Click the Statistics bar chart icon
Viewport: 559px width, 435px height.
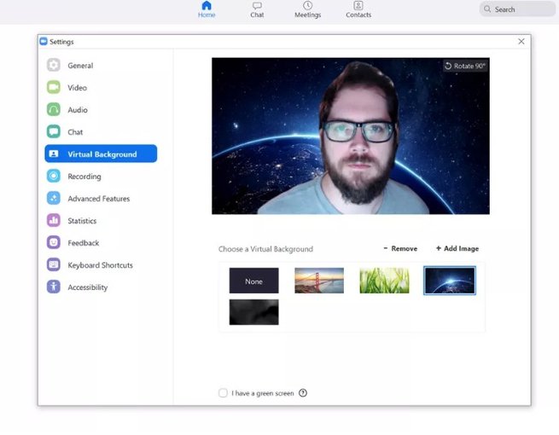pyautogui.click(x=54, y=221)
